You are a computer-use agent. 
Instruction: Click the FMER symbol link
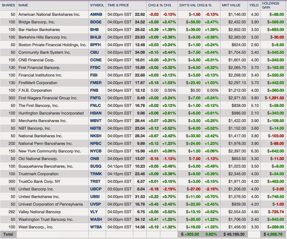[96, 83]
